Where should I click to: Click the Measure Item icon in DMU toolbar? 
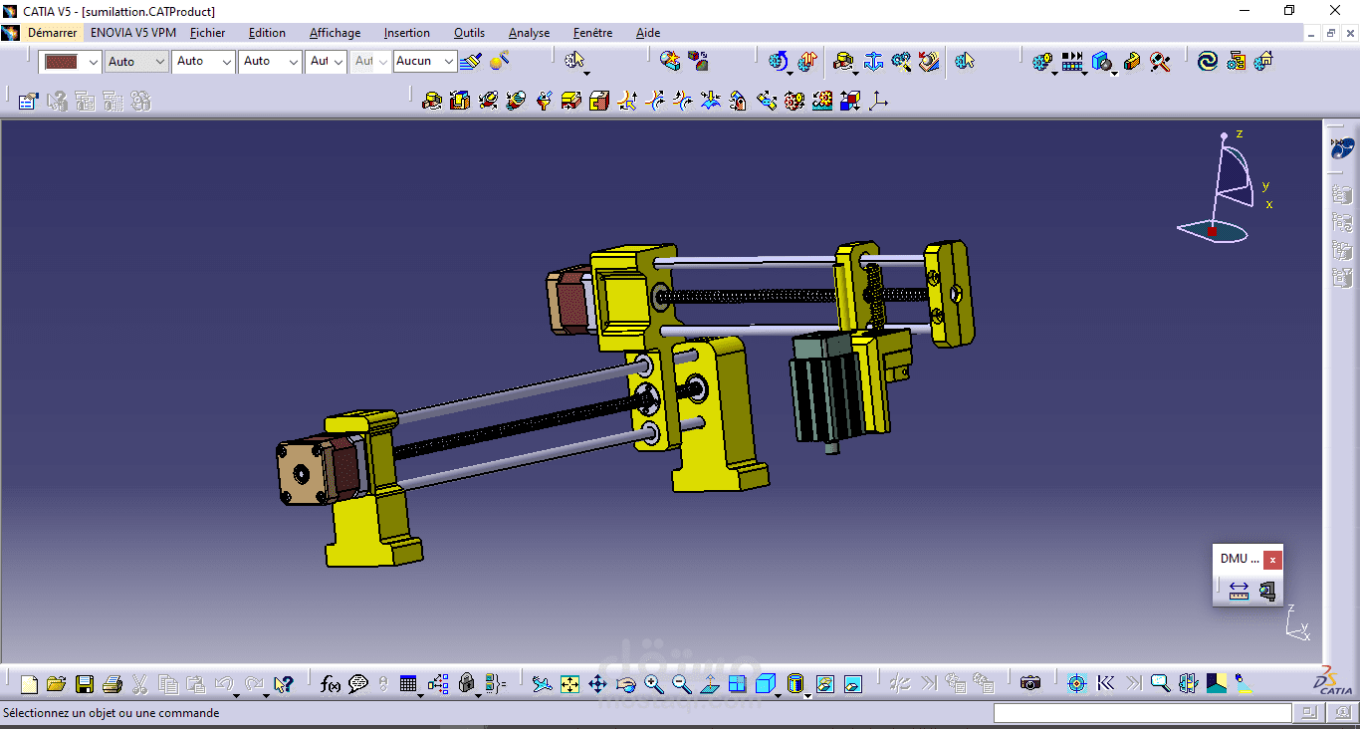pyautogui.click(x=1266, y=591)
